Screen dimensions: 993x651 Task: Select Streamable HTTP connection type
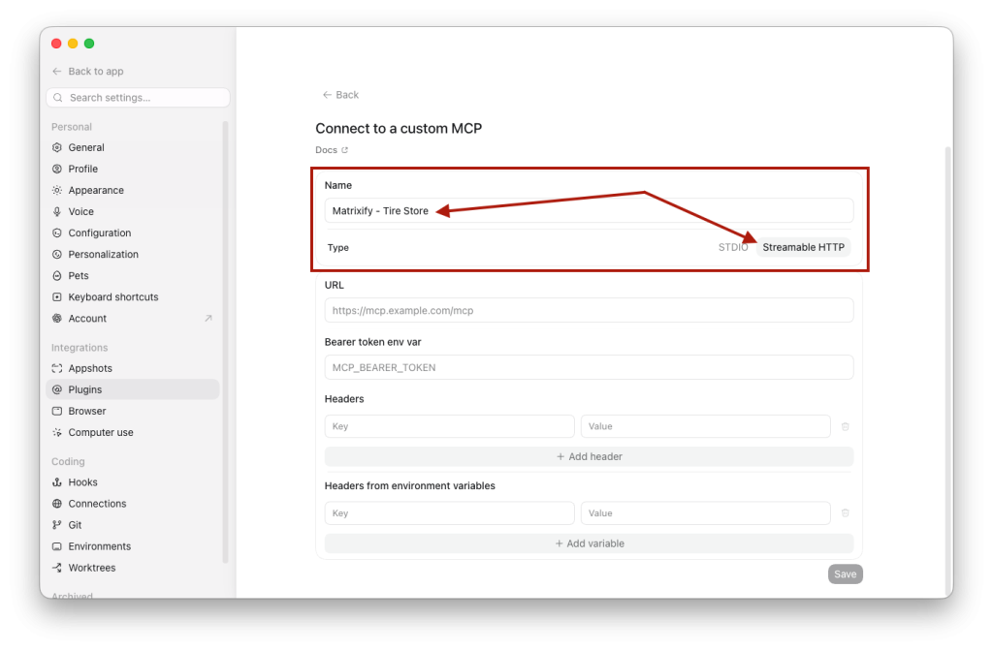click(804, 247)
